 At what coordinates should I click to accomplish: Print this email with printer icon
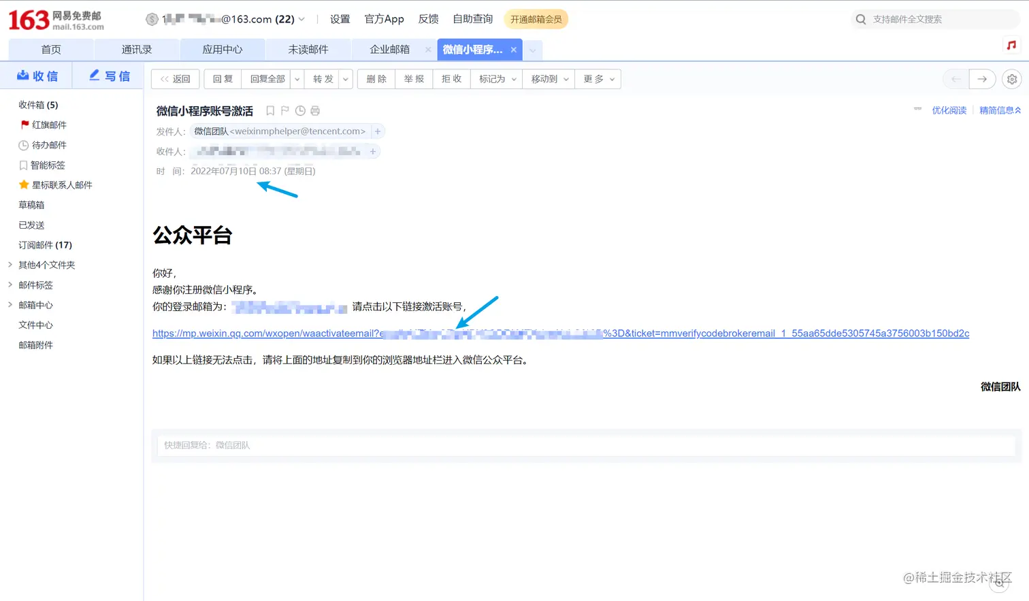coord(315,111)
